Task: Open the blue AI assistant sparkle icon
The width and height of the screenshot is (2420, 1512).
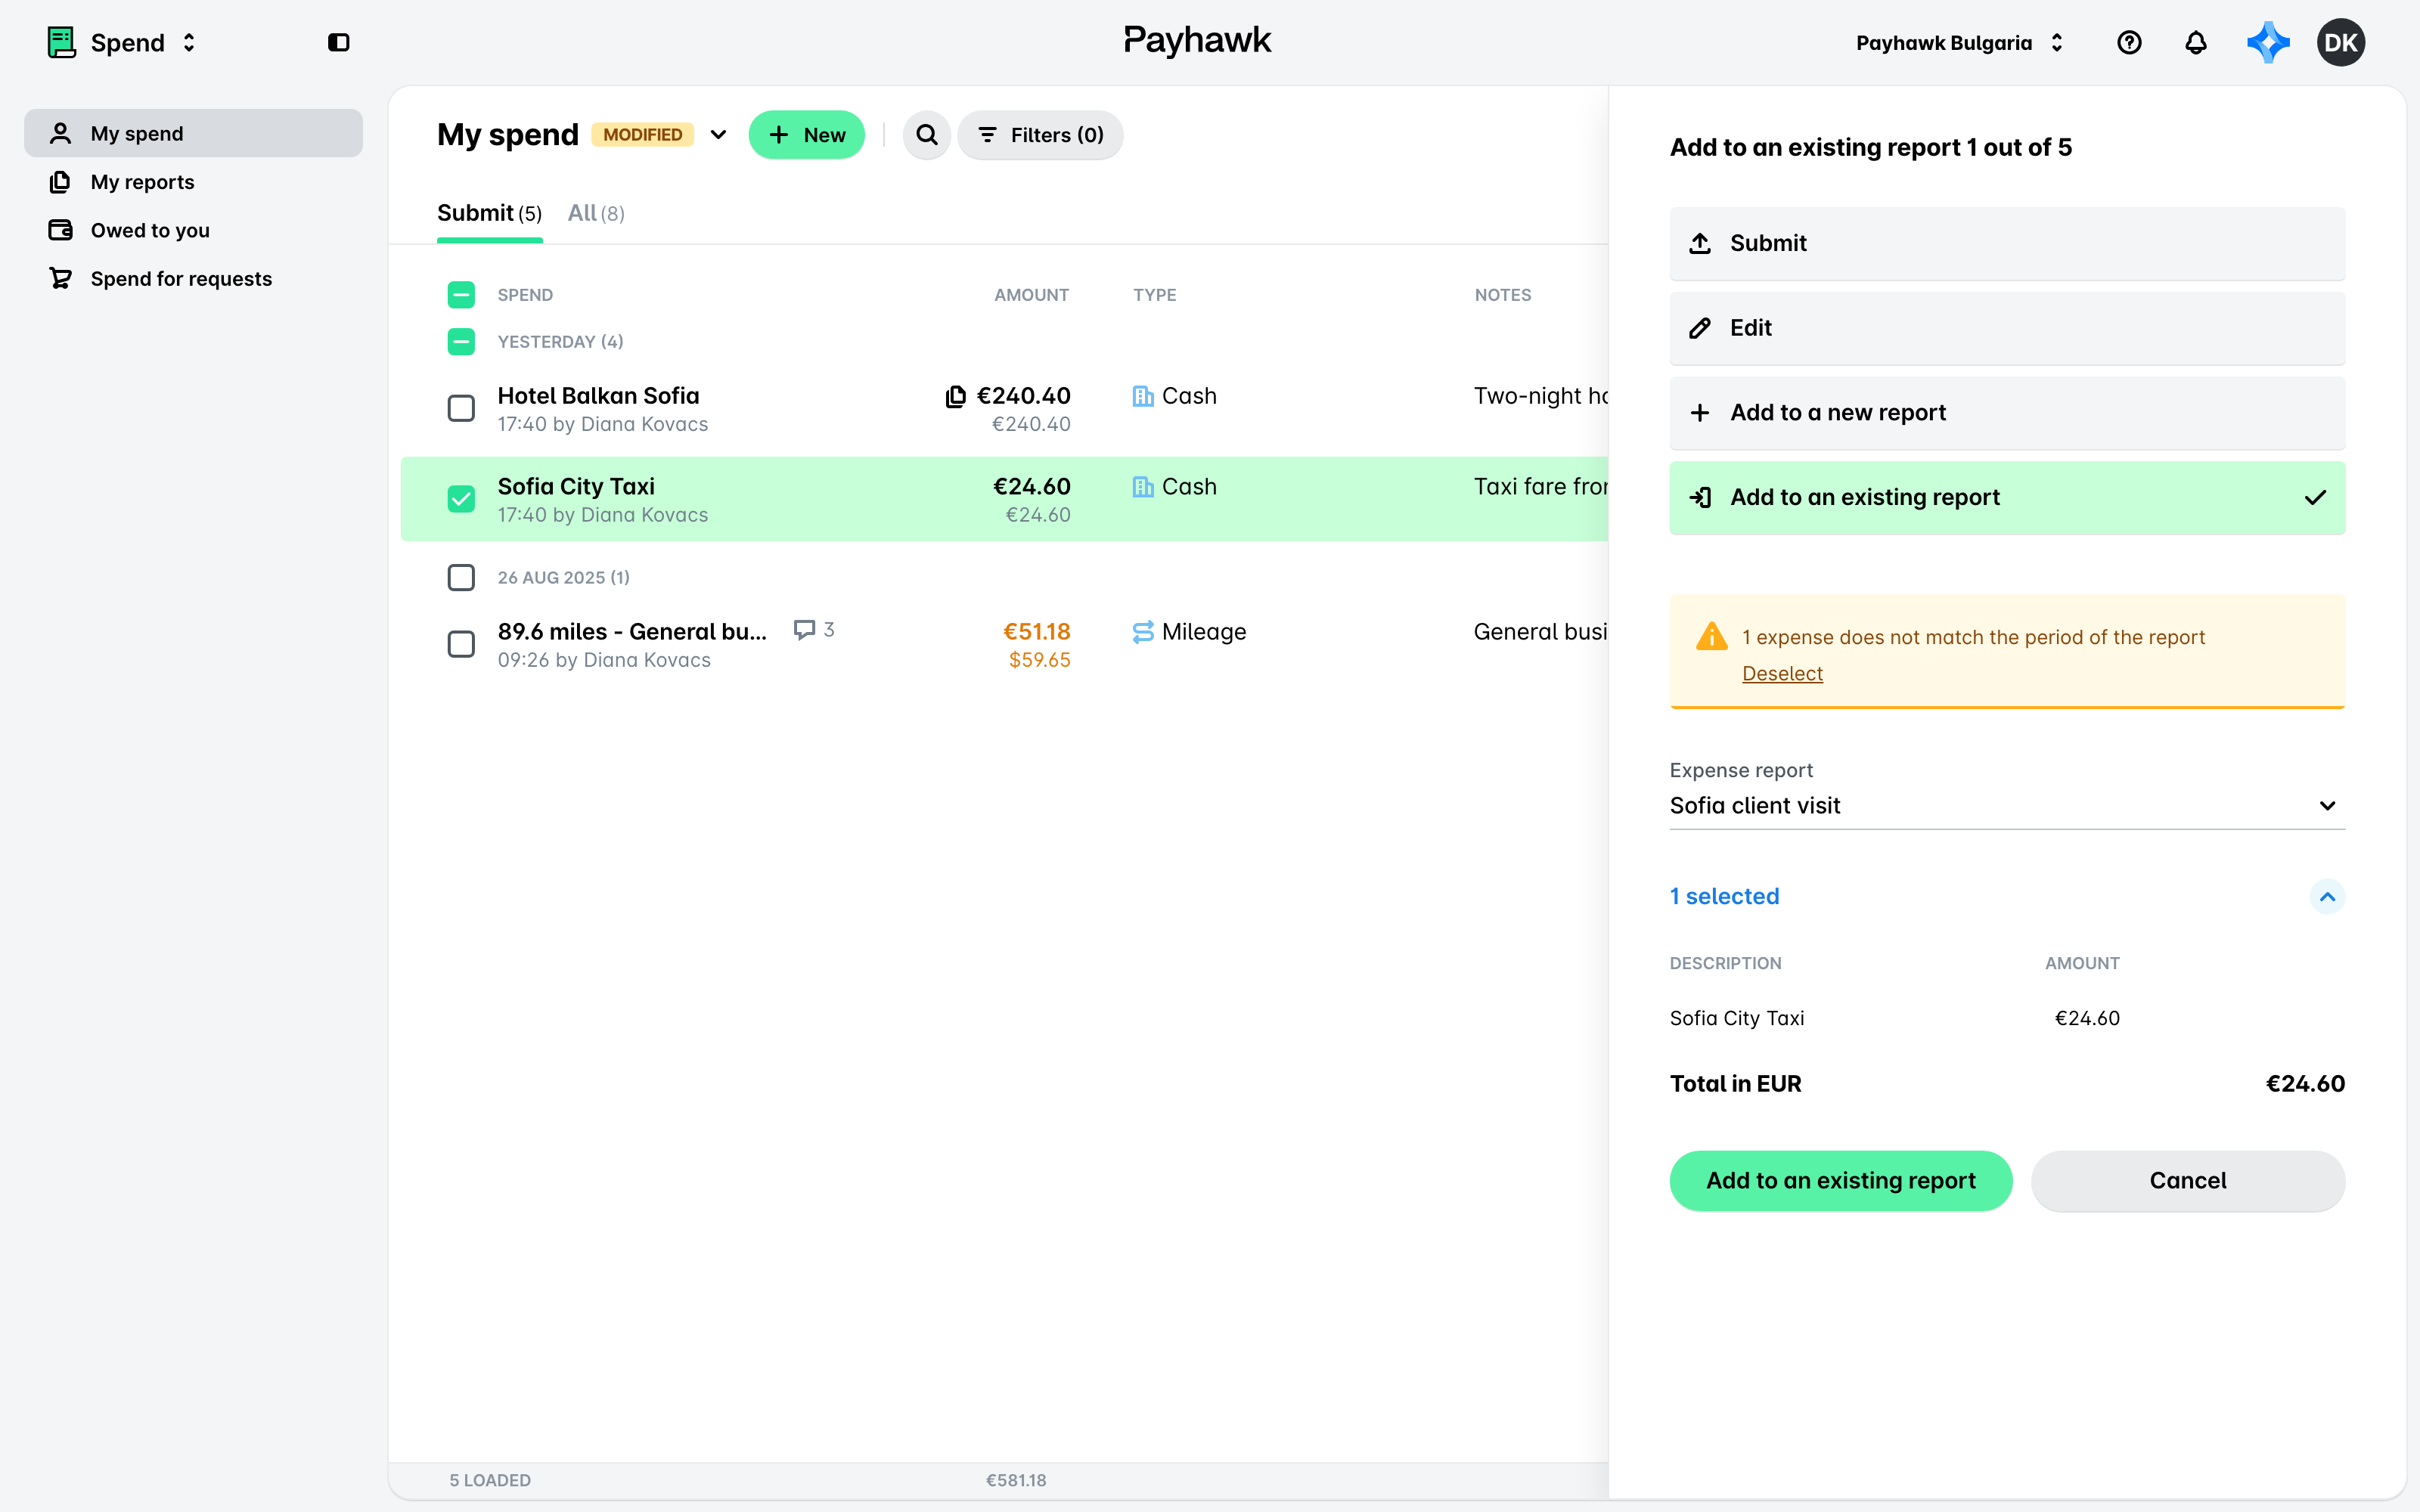Action: coord(2268,42)
